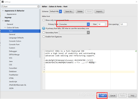Click the Delete scheme button

80,11
